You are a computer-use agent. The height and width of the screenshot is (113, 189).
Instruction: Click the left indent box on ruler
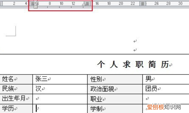[36, 7]
